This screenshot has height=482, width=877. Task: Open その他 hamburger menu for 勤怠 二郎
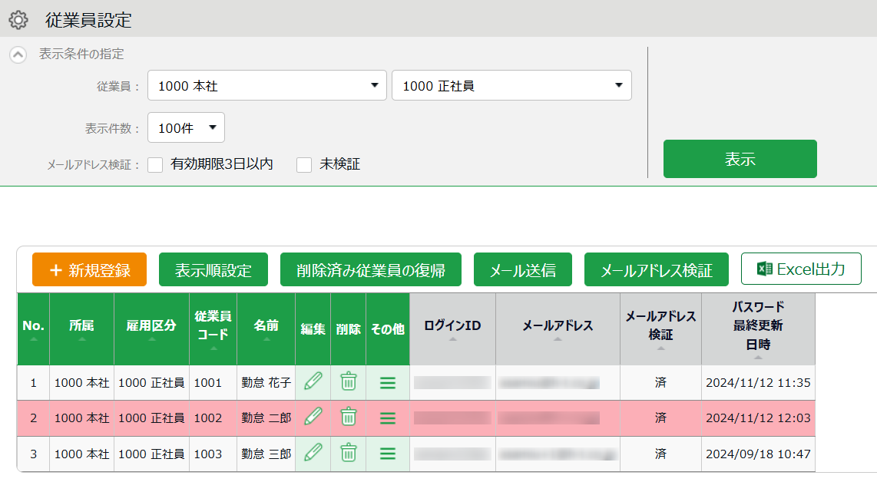click(388, 418)
